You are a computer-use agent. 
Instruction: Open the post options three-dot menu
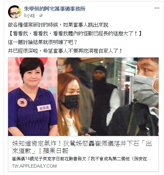coord(157,8)
